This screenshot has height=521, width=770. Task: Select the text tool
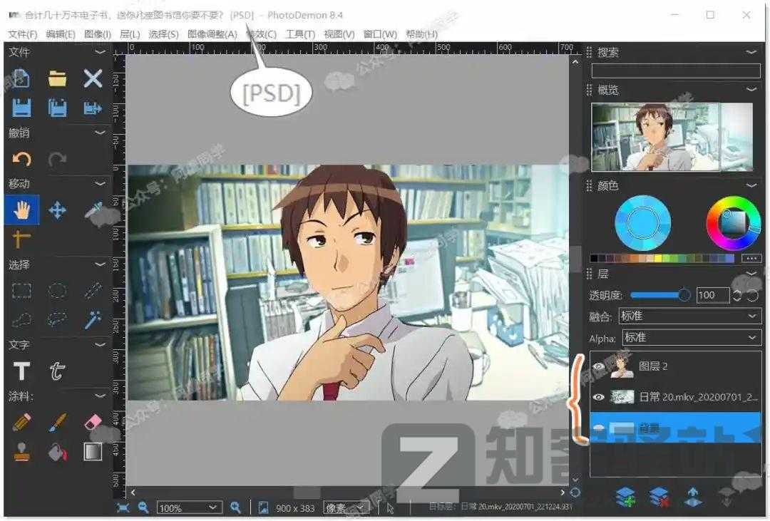click(21, 371)
